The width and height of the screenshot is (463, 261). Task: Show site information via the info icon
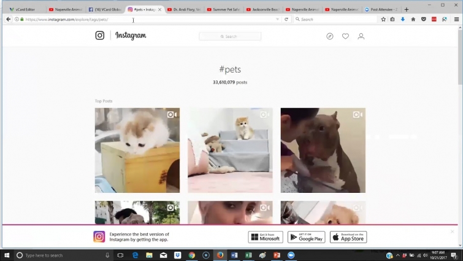click(17, 19)
